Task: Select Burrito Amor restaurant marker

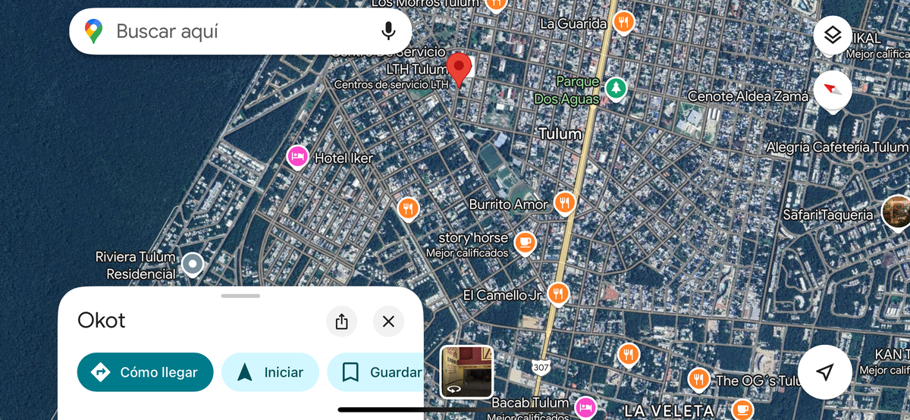Action: pos(563,203)
